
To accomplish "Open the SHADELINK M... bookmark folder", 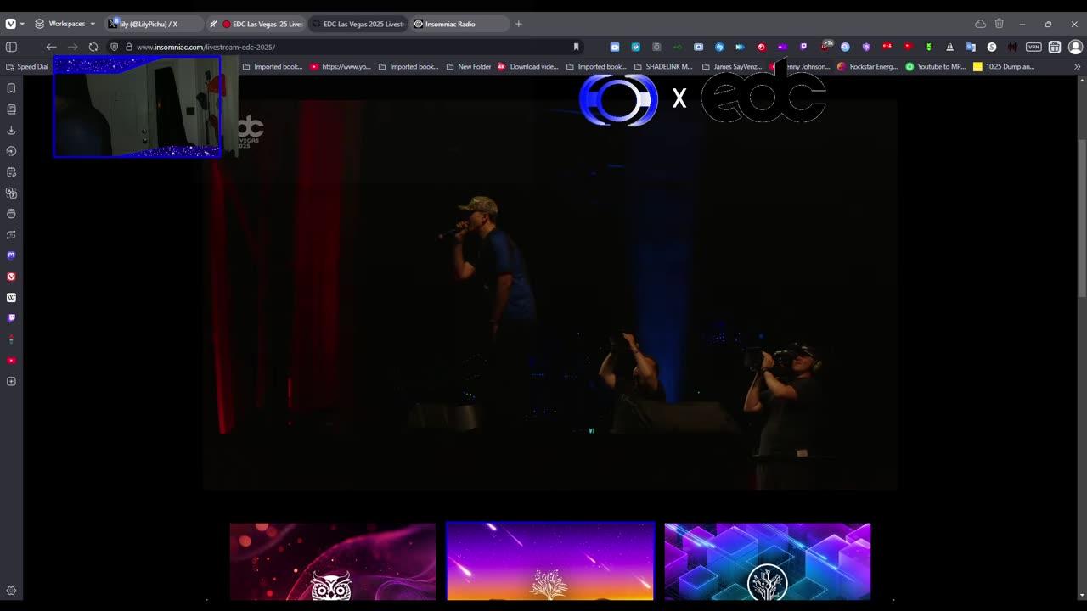I will tap(663, 66).
